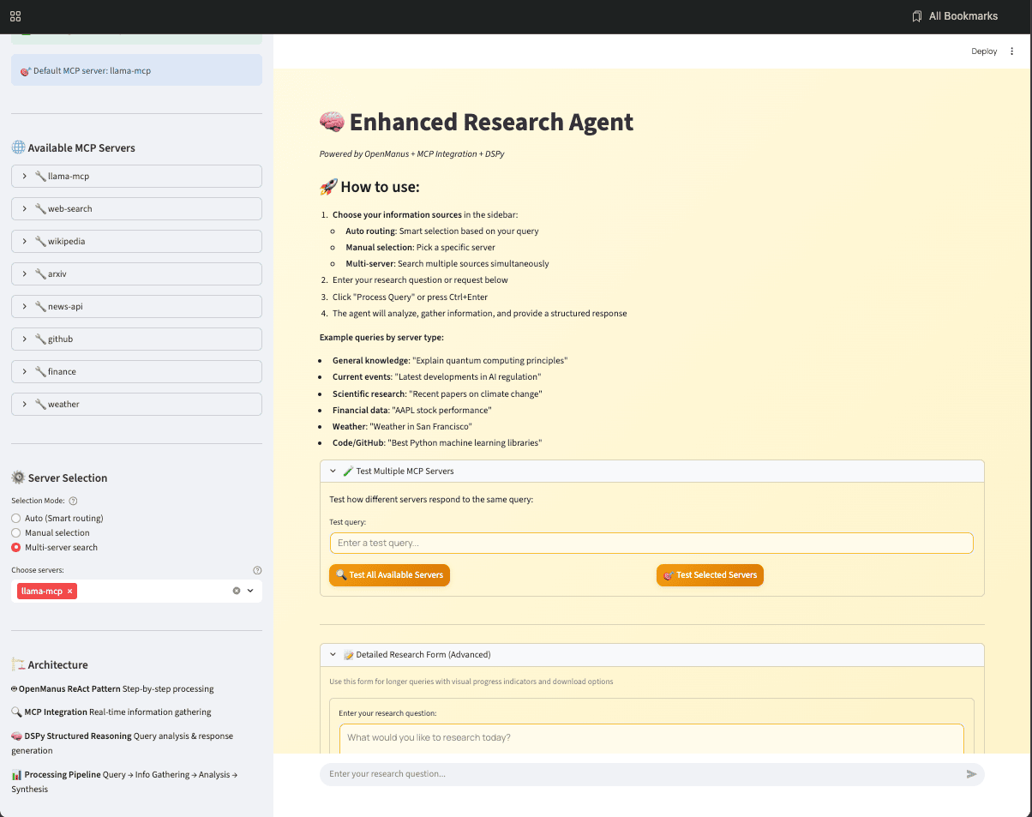Select Manual selection mode
Viewport: 1032px width, 817px height.
tap(16, 533)
